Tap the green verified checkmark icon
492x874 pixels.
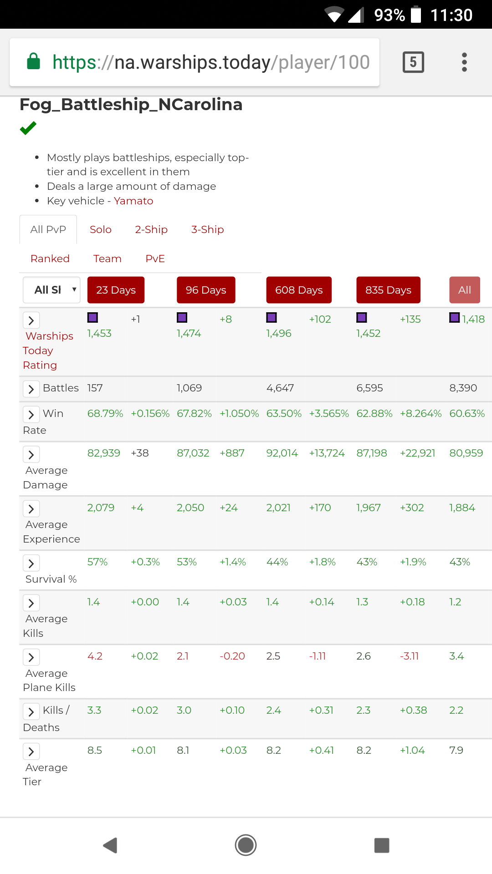(x=28, y=128)
